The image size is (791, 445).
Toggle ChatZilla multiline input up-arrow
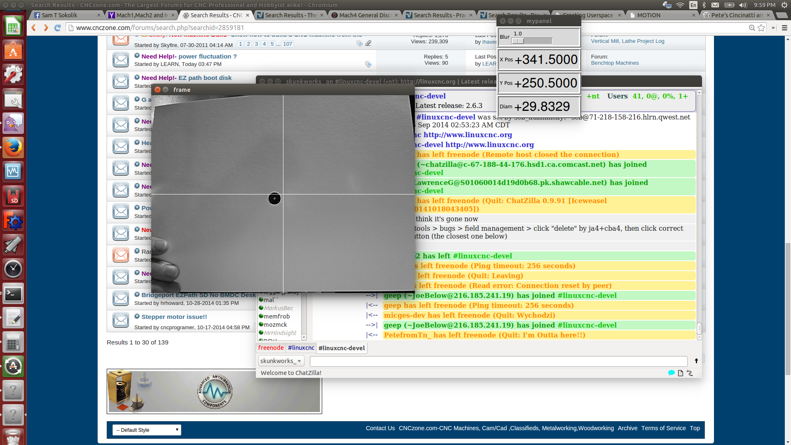coord(696,361)
